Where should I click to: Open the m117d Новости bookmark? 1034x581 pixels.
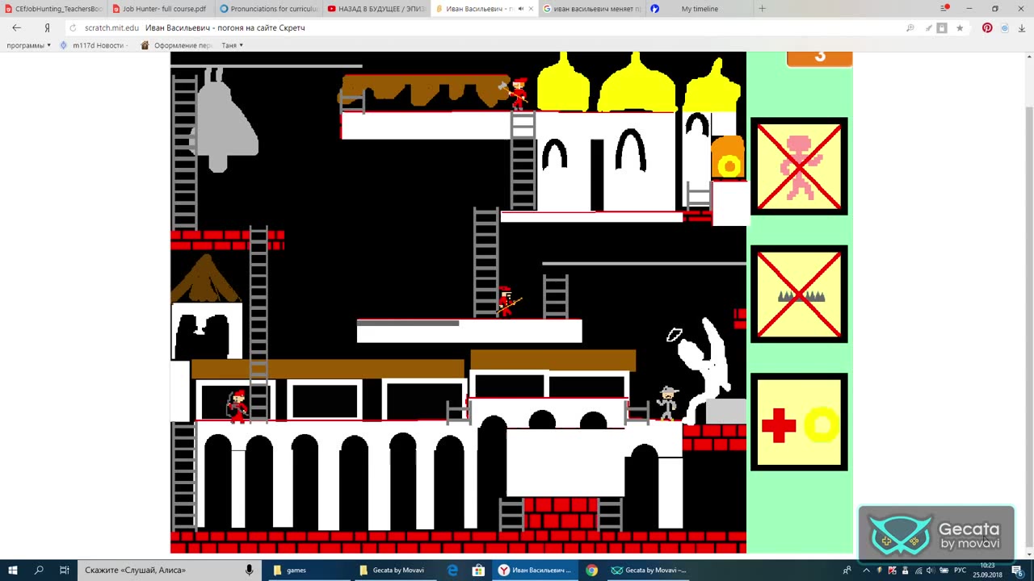click(x=92, y=45)
